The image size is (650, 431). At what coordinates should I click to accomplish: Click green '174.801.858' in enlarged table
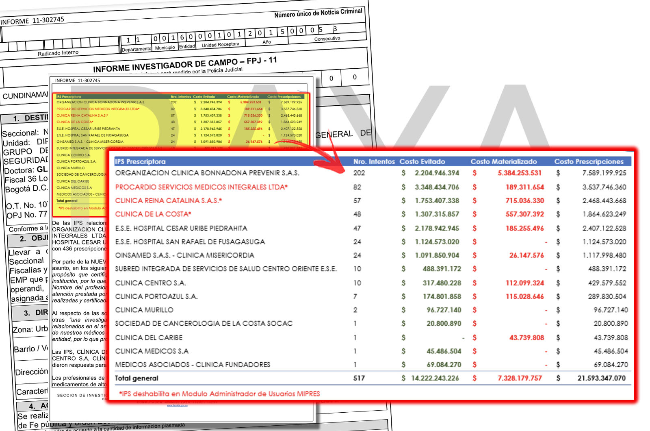(442, 296)
